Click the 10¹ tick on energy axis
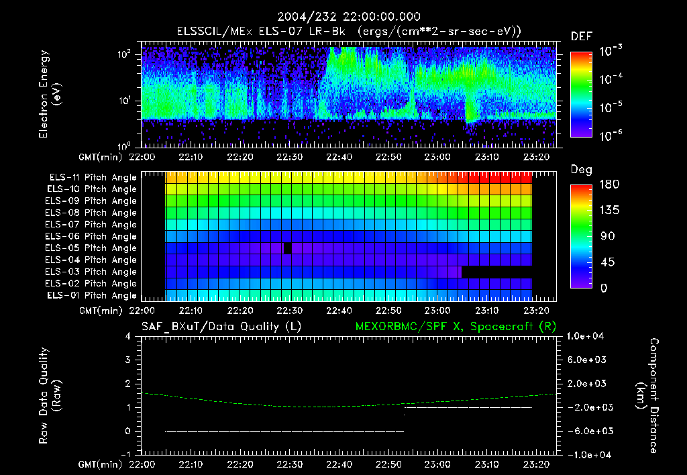 125,101
